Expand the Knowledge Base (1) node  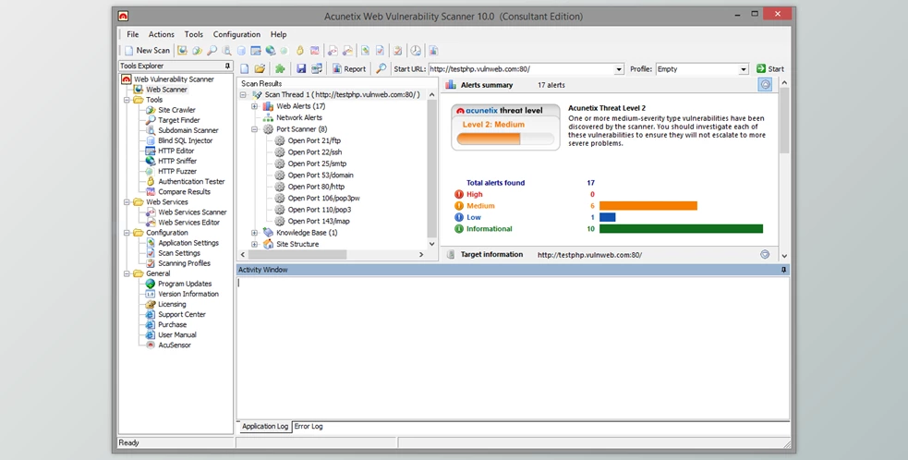254,233
